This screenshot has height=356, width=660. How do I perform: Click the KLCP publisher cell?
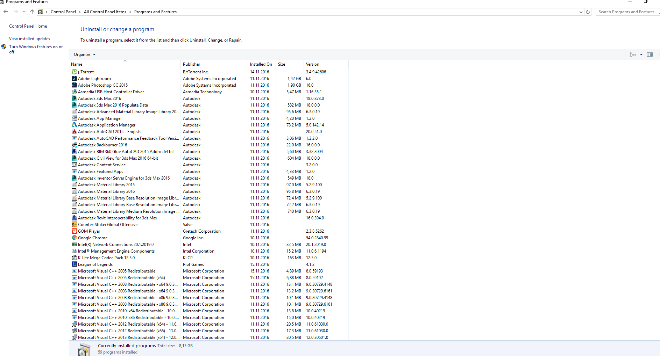click(188, 258)
